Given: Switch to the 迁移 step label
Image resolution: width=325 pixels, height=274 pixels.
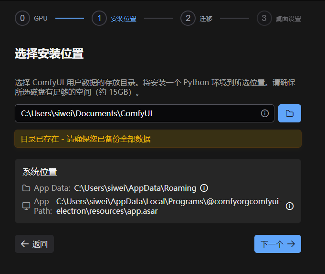Looking at the screenshot, I should [x=206, y=19].
